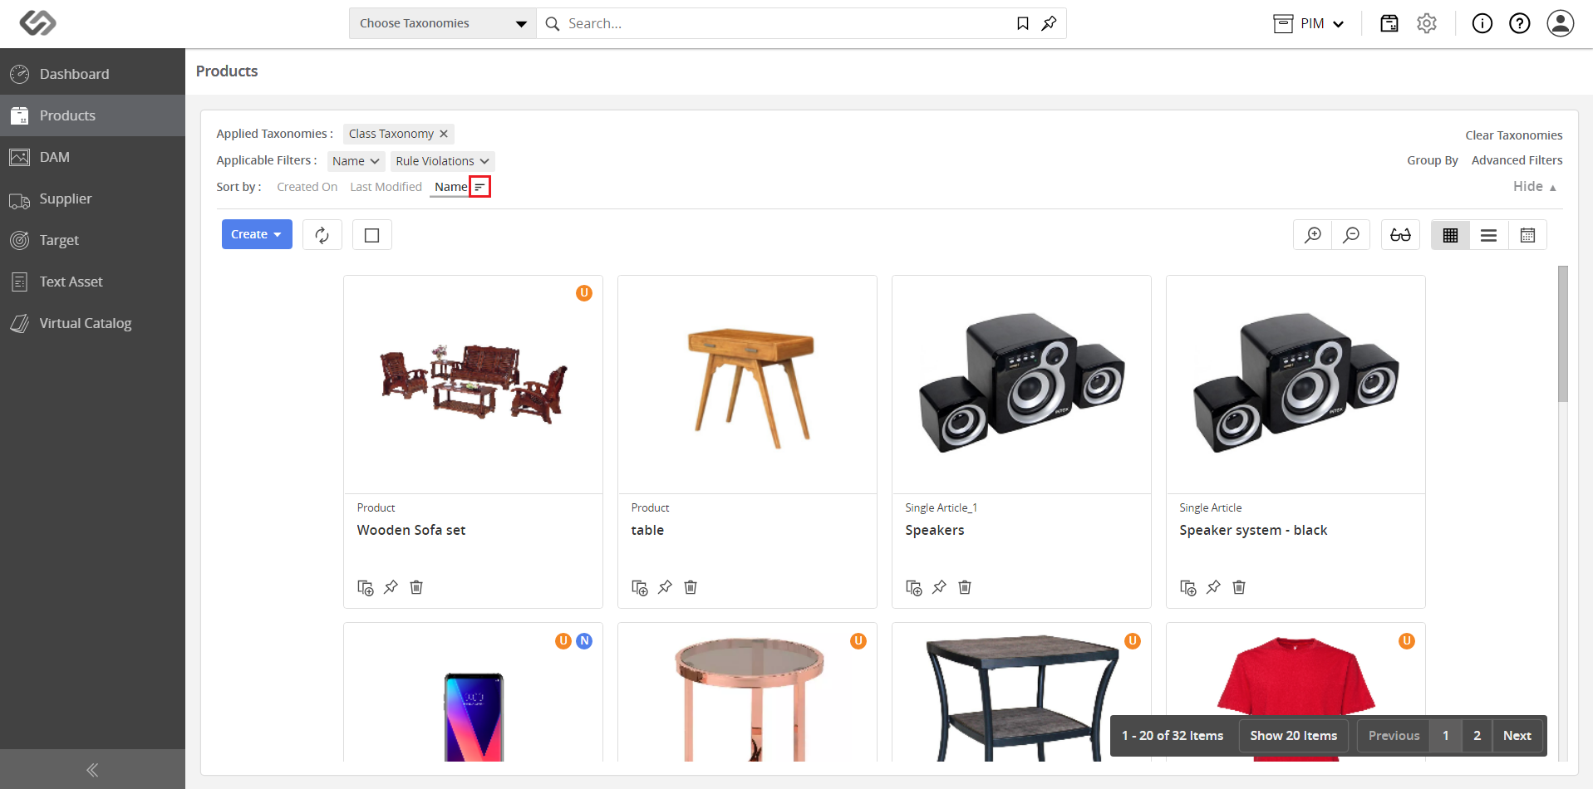Hide the filter panel

pyautogui.click(x=1535, y=186)
